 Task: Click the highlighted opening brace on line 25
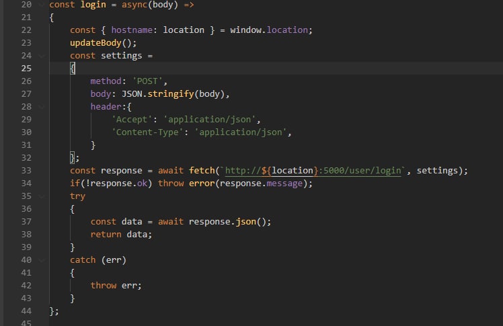tap(73, 69)
